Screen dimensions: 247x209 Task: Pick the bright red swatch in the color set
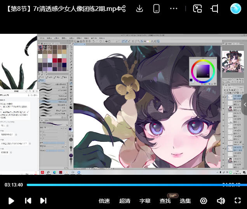click(55, 60)
